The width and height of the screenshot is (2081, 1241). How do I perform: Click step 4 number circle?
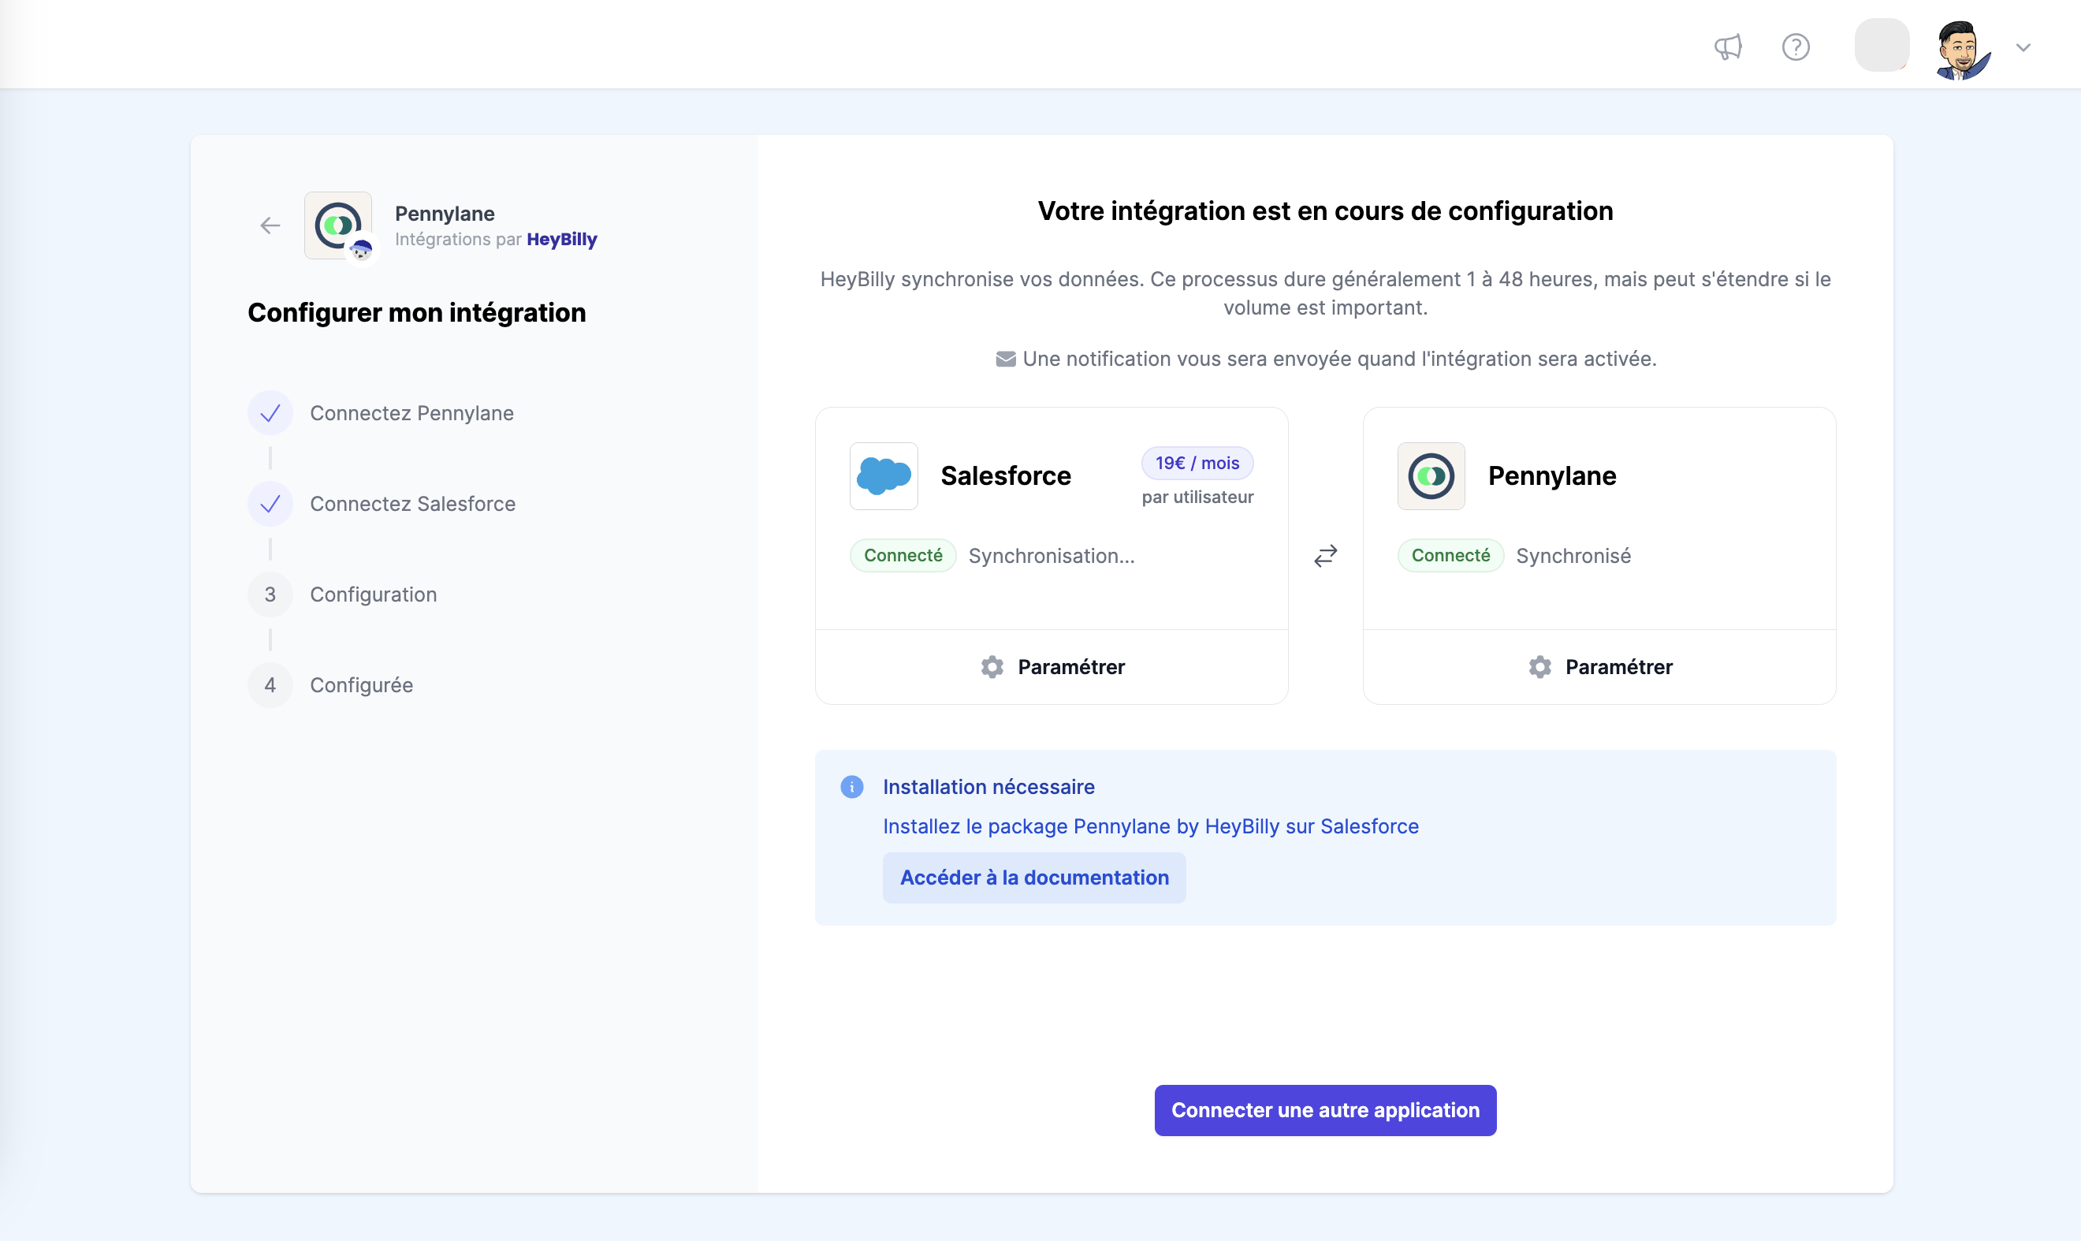tap(270, 685)
